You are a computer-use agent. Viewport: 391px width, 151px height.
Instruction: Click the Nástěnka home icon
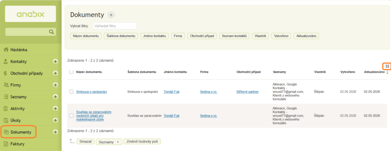(x=6, y=50)
